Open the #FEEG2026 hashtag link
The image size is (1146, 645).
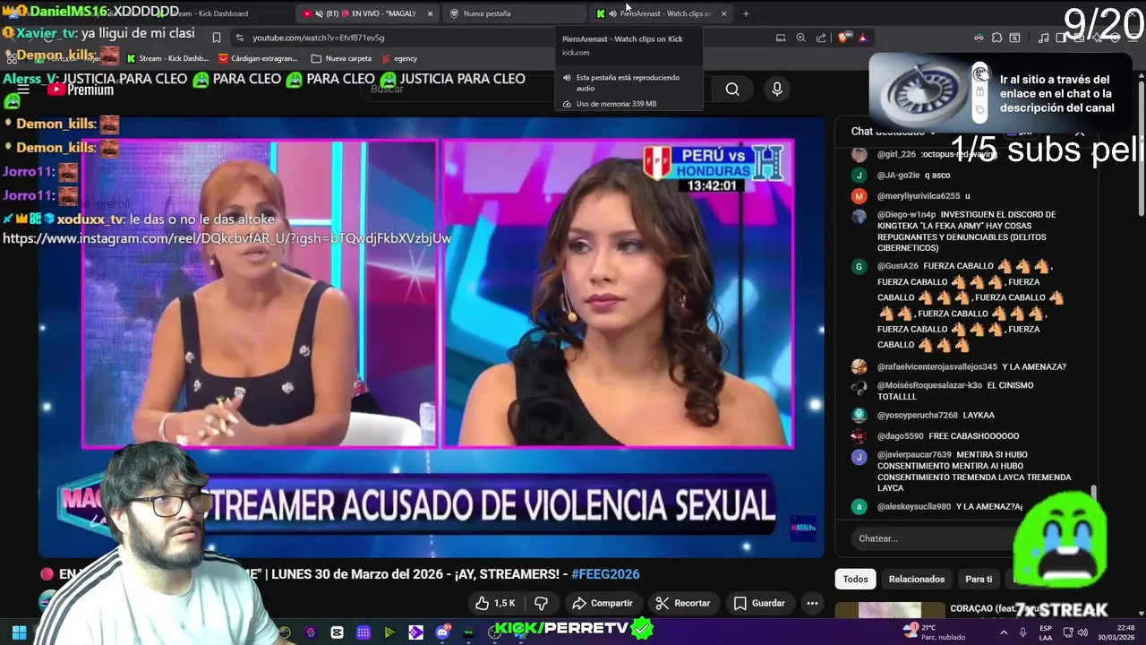pyautogui.click(x=605, y=574)
